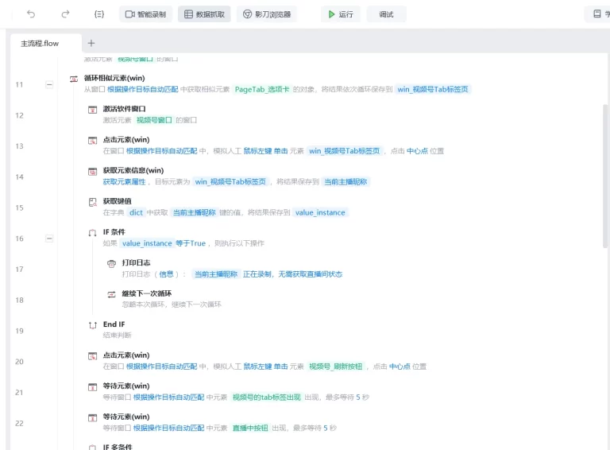Click the vertical scrollbar of the flow editor

(605, 175)
